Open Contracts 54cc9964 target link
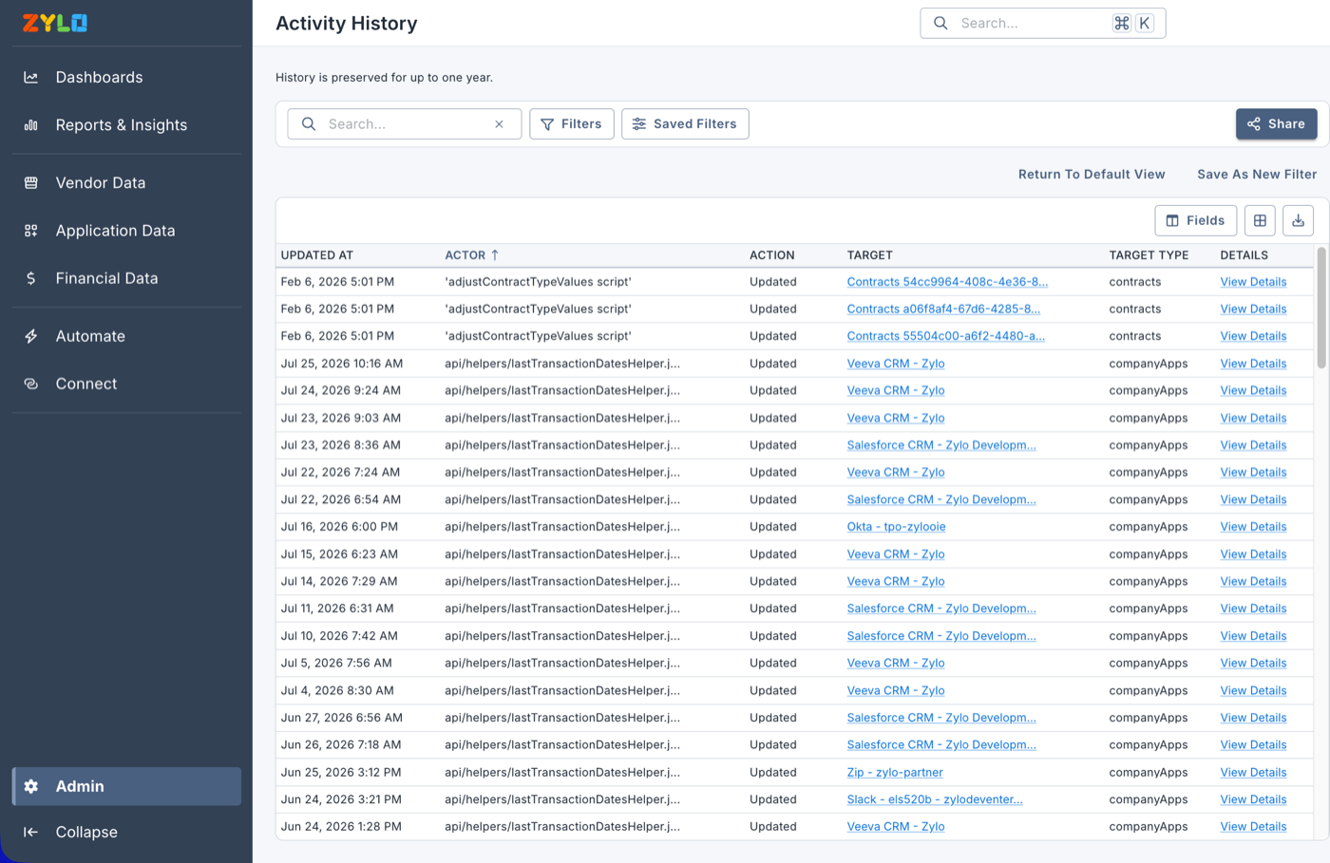Screen dimensions: 1330x863 [x=947, y=282]
